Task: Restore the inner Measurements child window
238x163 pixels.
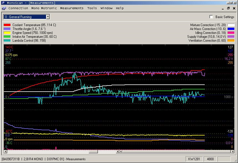Action: [x=228, y=8]
